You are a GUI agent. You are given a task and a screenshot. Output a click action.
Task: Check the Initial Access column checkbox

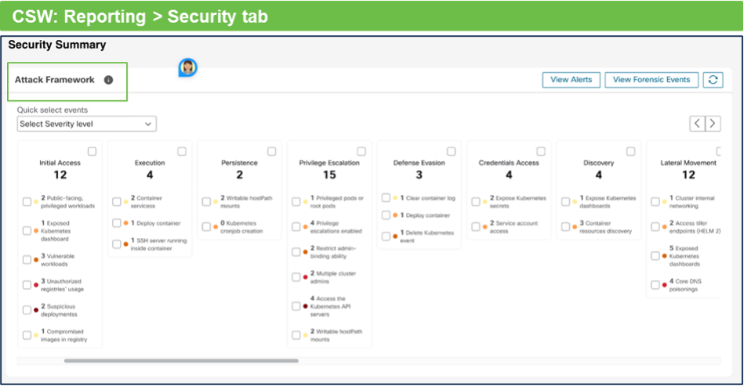pyautogui.click(x=93, y=151)
